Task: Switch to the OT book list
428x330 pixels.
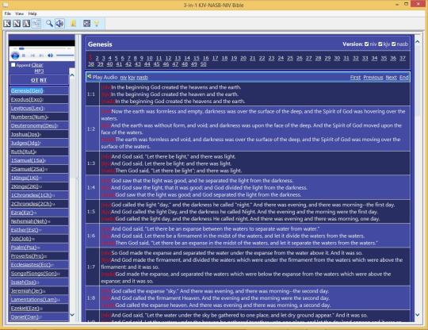Action: pyautogui.click(x=34, y=80)
